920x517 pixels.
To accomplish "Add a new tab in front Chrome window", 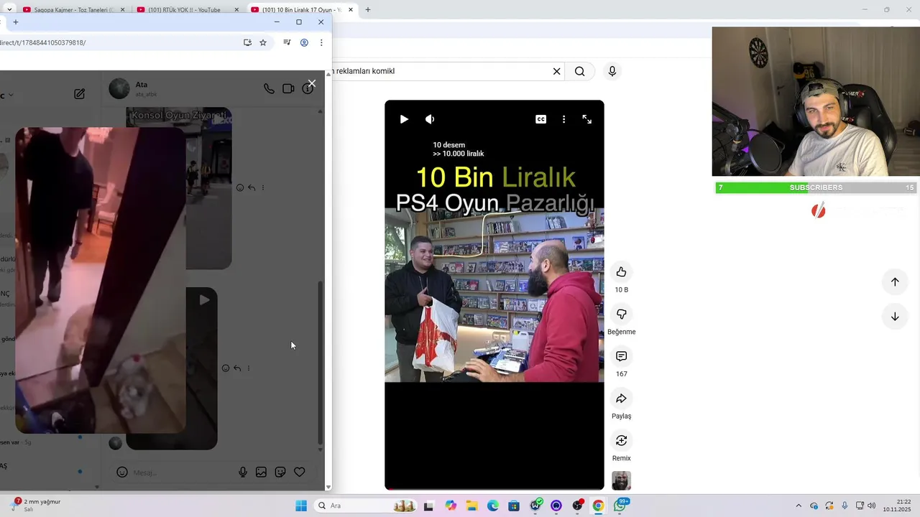I will 16,22.
